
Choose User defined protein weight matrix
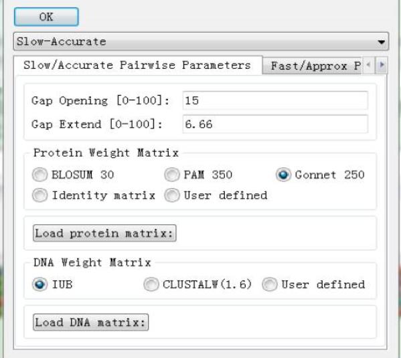pyautogui.click(x=172, y=195)
